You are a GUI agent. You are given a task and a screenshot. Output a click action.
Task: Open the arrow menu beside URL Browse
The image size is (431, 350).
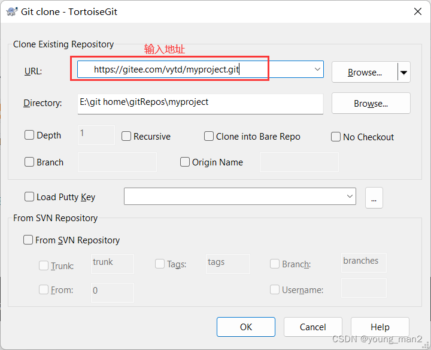pyautogui.click(x=404, y=73)
